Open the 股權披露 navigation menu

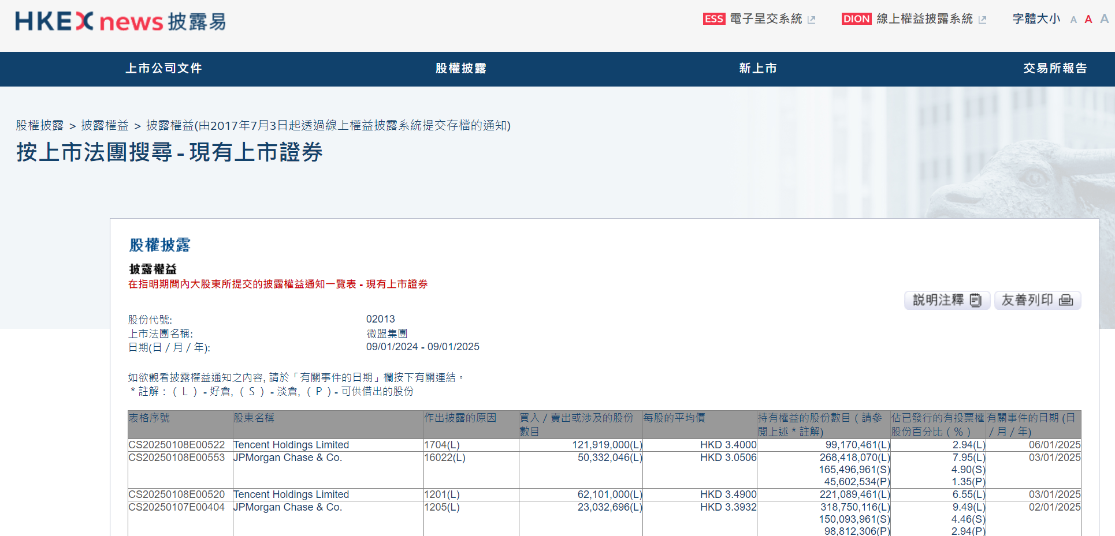click(460, 69)
